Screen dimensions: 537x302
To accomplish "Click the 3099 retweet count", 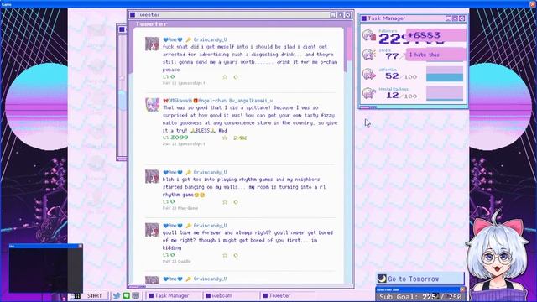I will coord(179,138).
